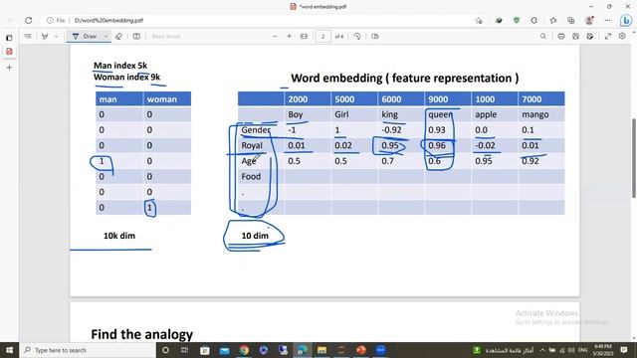Open File Explorer from taskbar
Screen dimensions: 637x358
(321, 350)
